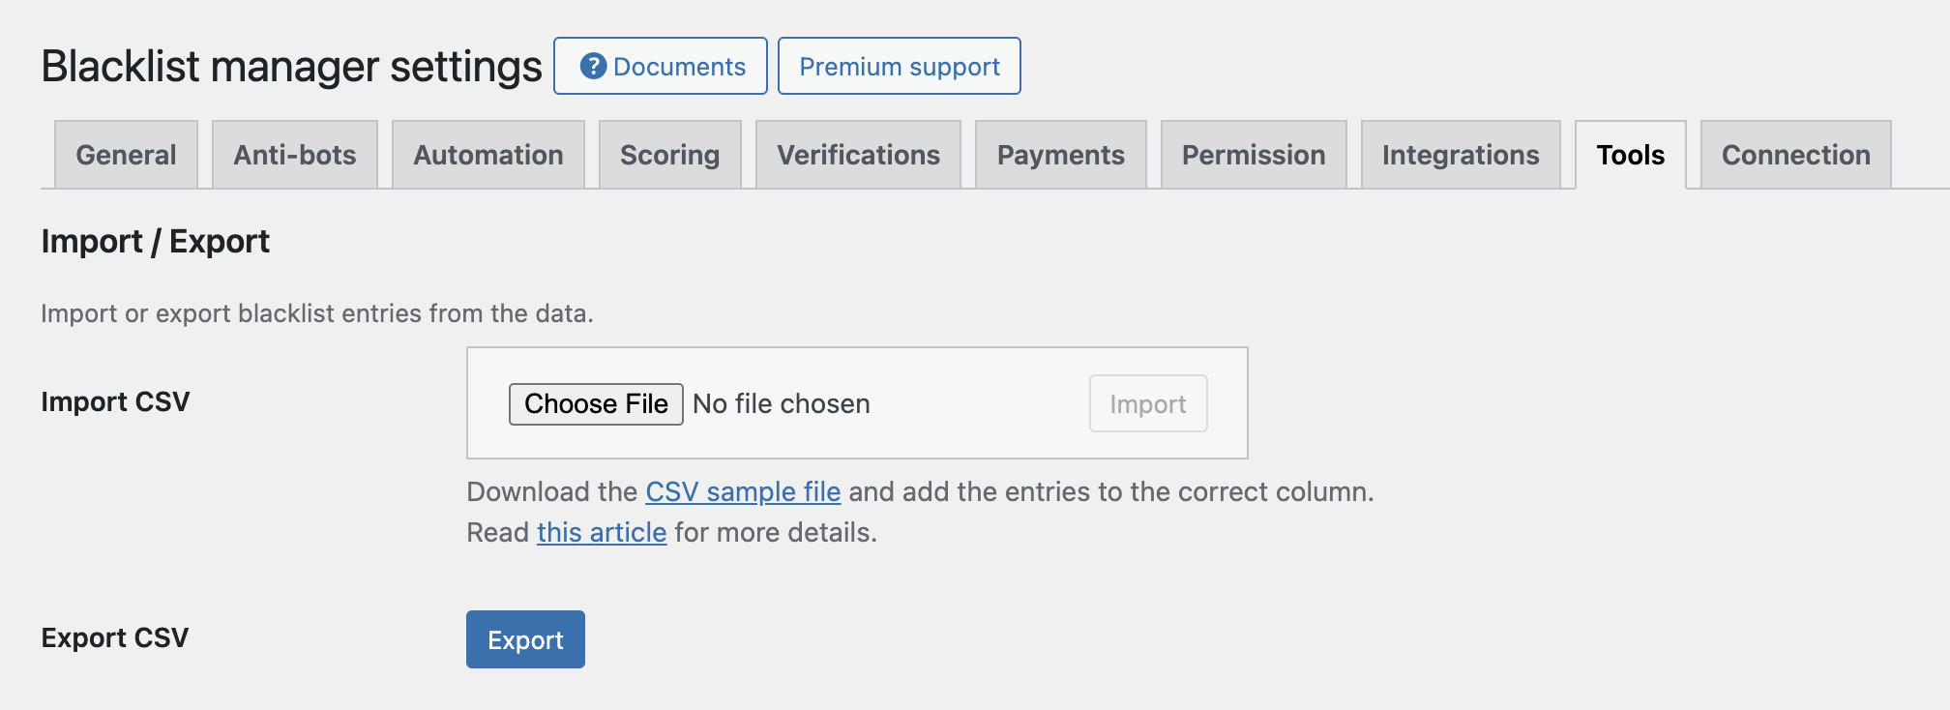
Task: Follow the 'this article' link
Action: [x=602, y=532]
